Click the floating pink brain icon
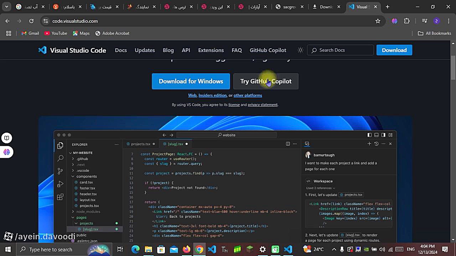Image resolution: width=456 pixels, height=256 pixels. [x=7, y=152]
